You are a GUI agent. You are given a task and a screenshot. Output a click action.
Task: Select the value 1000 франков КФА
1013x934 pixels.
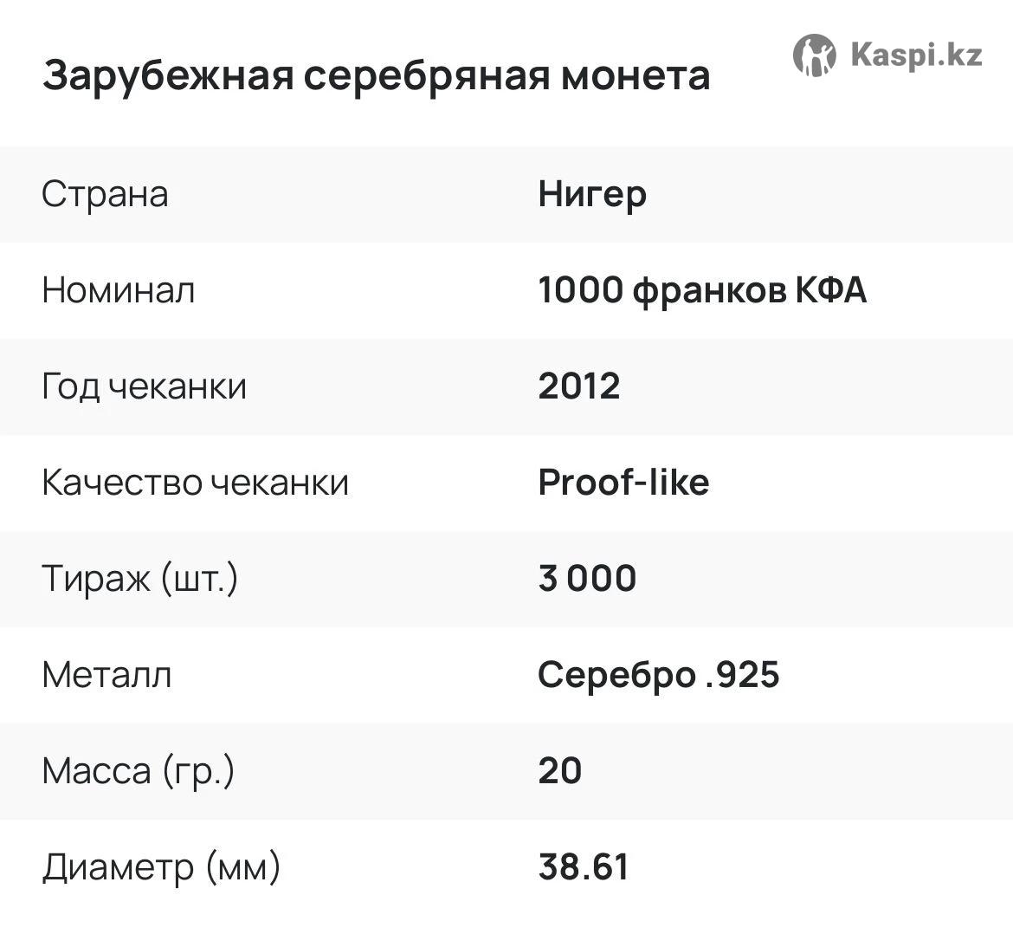coord(701,290)
